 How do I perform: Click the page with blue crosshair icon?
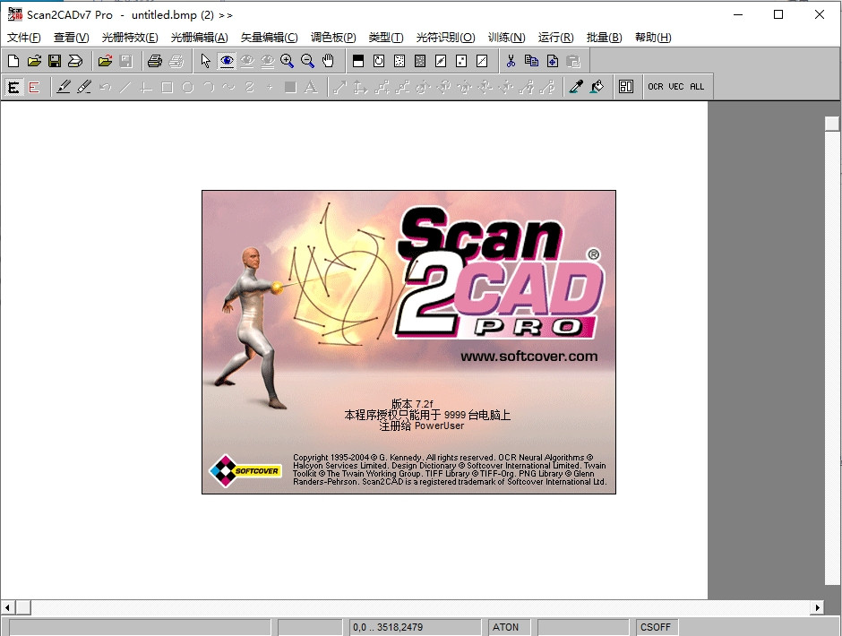pos(552,61)
